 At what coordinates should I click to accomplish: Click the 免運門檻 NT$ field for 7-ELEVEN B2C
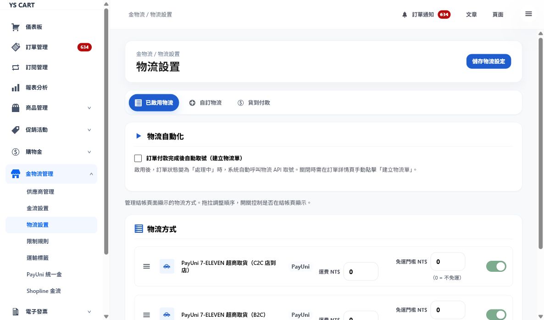(x=448, y=310)
